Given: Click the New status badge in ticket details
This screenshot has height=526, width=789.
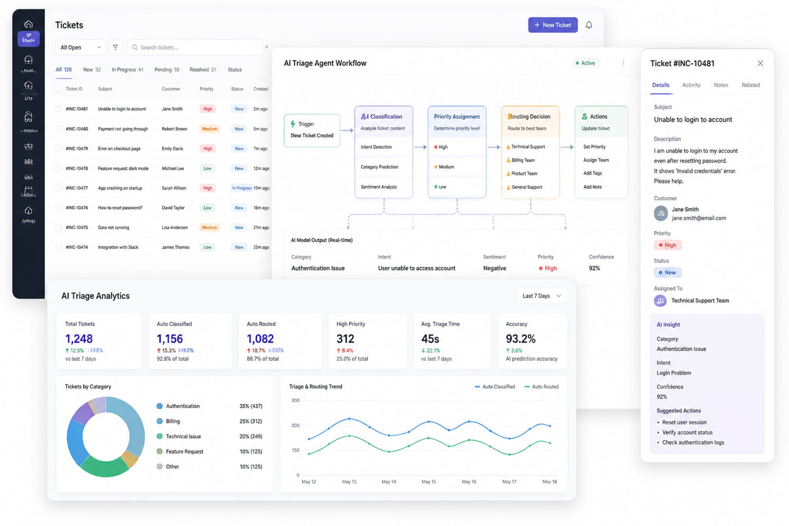Looking at the screenshot, I should point(667,272).
